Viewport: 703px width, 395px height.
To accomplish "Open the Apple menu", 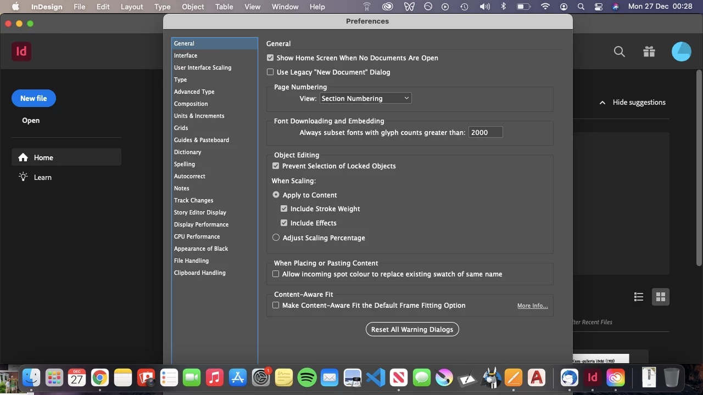I will coord(15,7).
